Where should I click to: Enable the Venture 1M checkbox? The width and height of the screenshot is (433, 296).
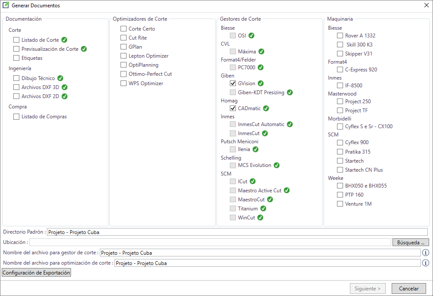(340, 204)
